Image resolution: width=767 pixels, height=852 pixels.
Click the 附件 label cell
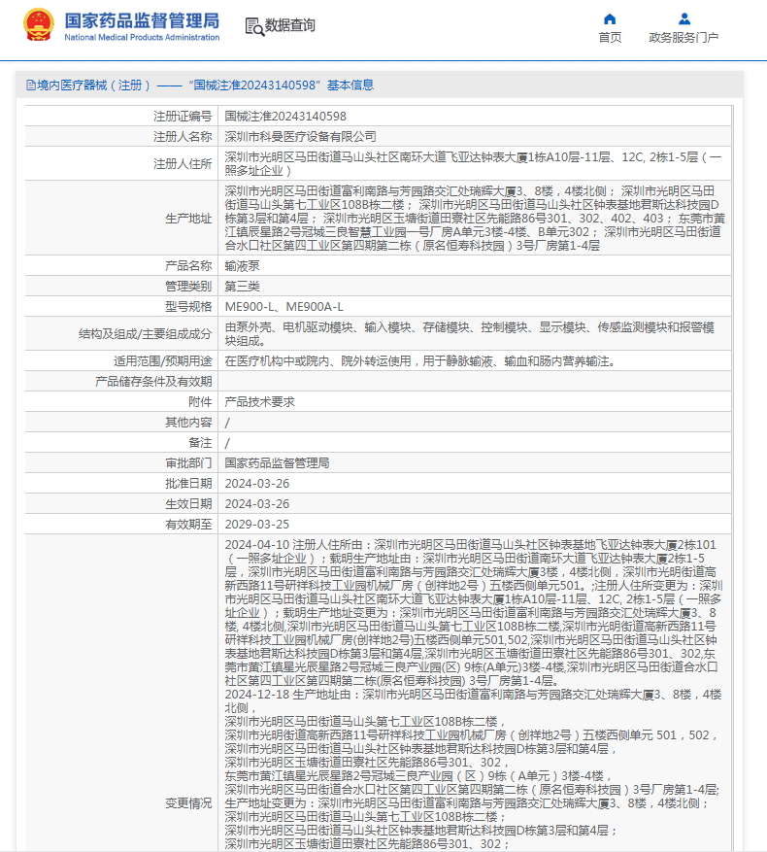click(x=121, y=402)
